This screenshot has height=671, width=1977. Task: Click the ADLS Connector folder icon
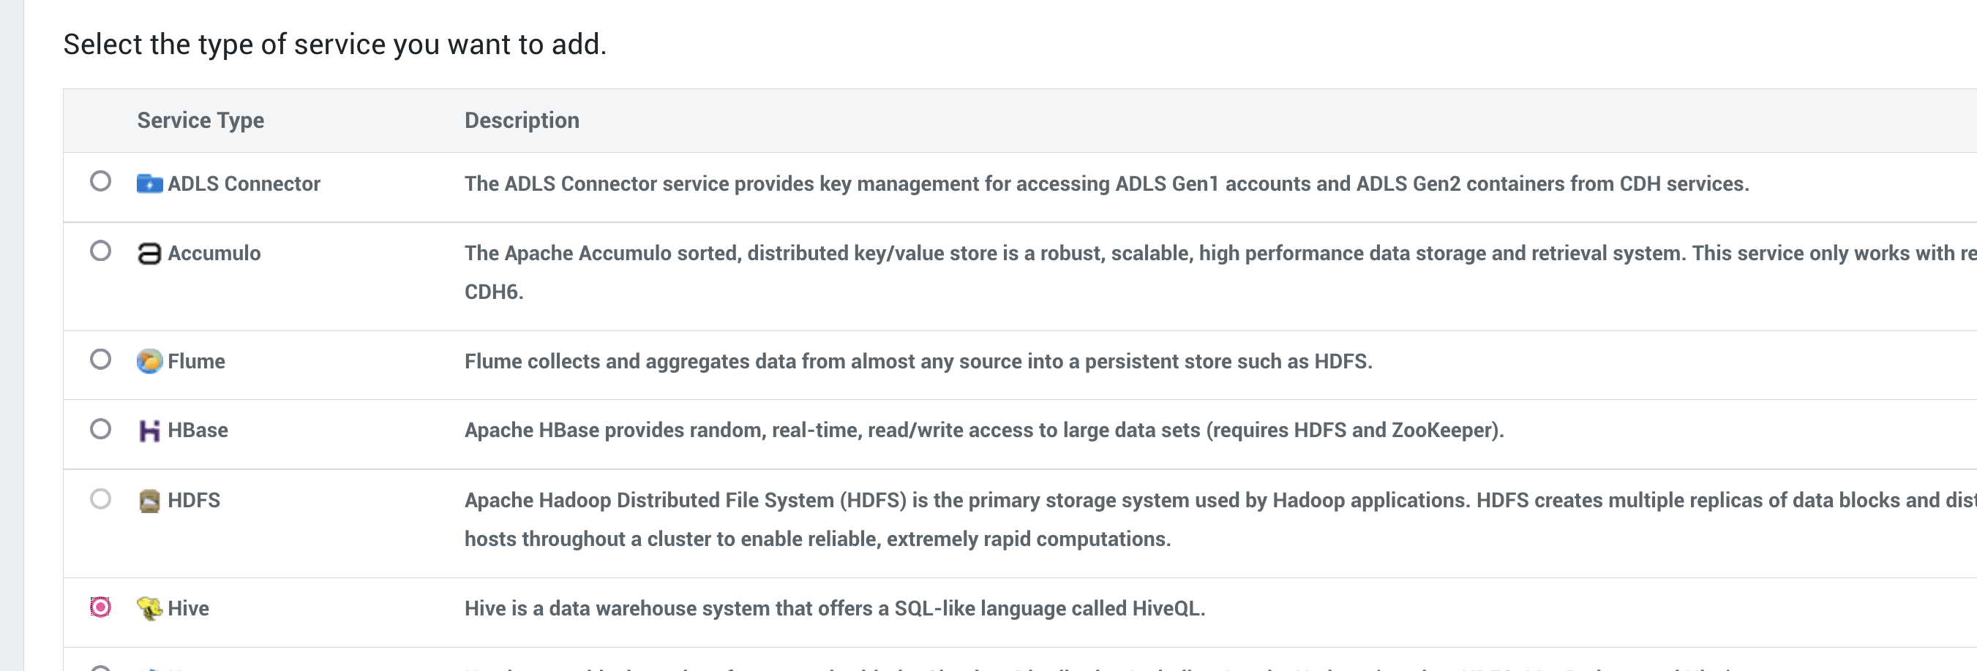[150, 184]
